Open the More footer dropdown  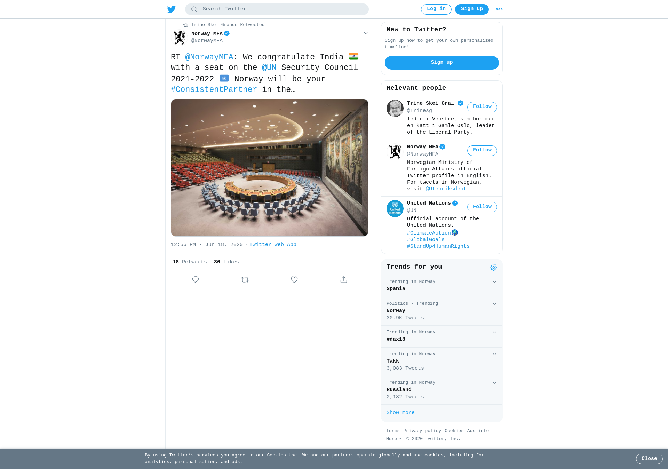(x=394, y=439)
